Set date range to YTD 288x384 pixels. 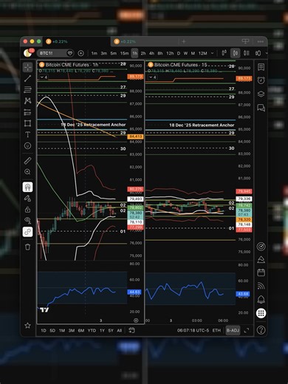pyautogui.click(x=92, y=330)
